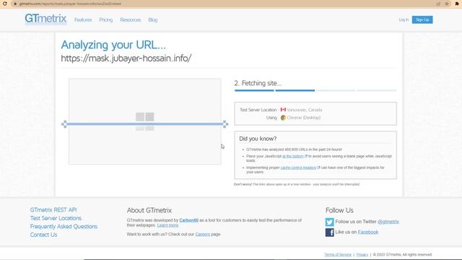Open the Careers page link
The image size is (462, 260).
tap(202, 234)
